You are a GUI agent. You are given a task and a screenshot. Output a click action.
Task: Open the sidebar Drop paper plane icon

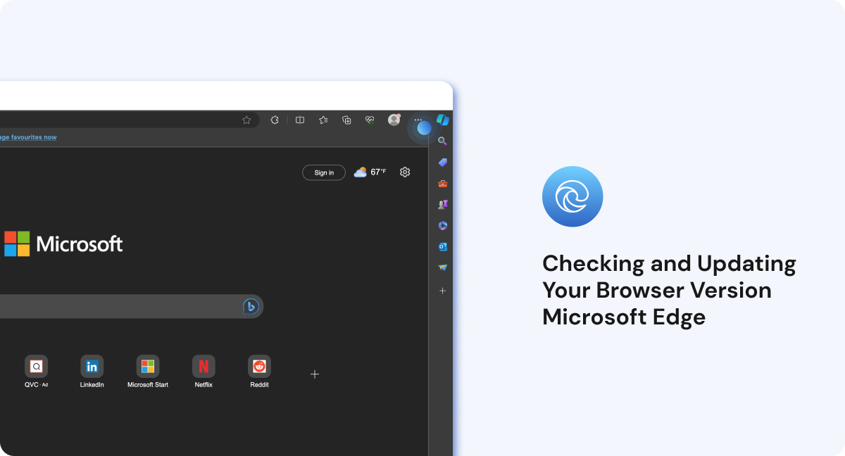(442, 268)
